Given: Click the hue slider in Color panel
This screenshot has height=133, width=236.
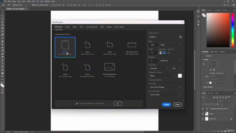Looking at the screenshot, I should point(233,30).
